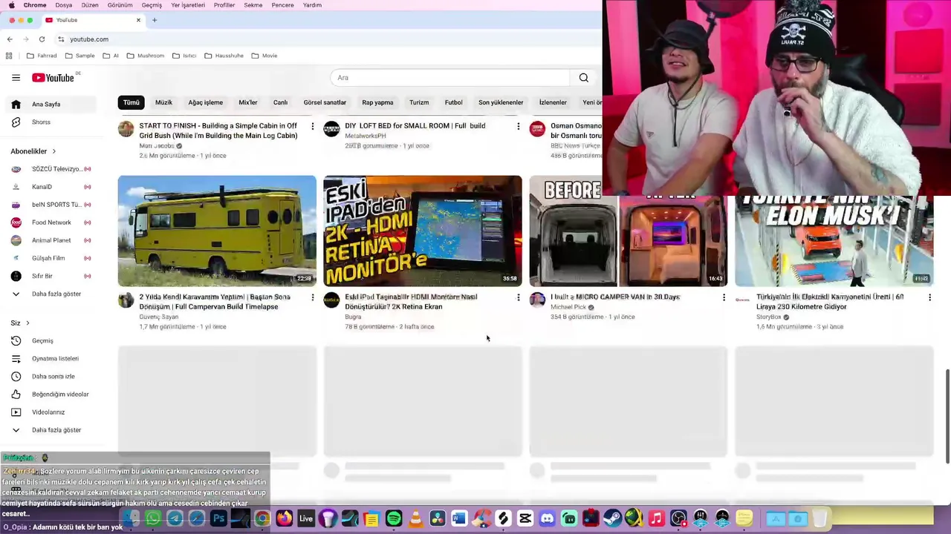Open Photoshop from the Dock

pyautogui.click(x=218, y=518)
